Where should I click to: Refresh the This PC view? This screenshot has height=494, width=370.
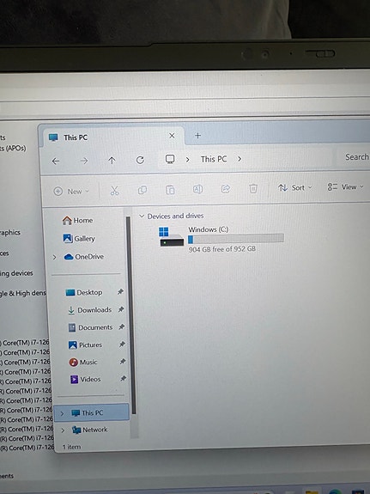(x=140, y=160)
